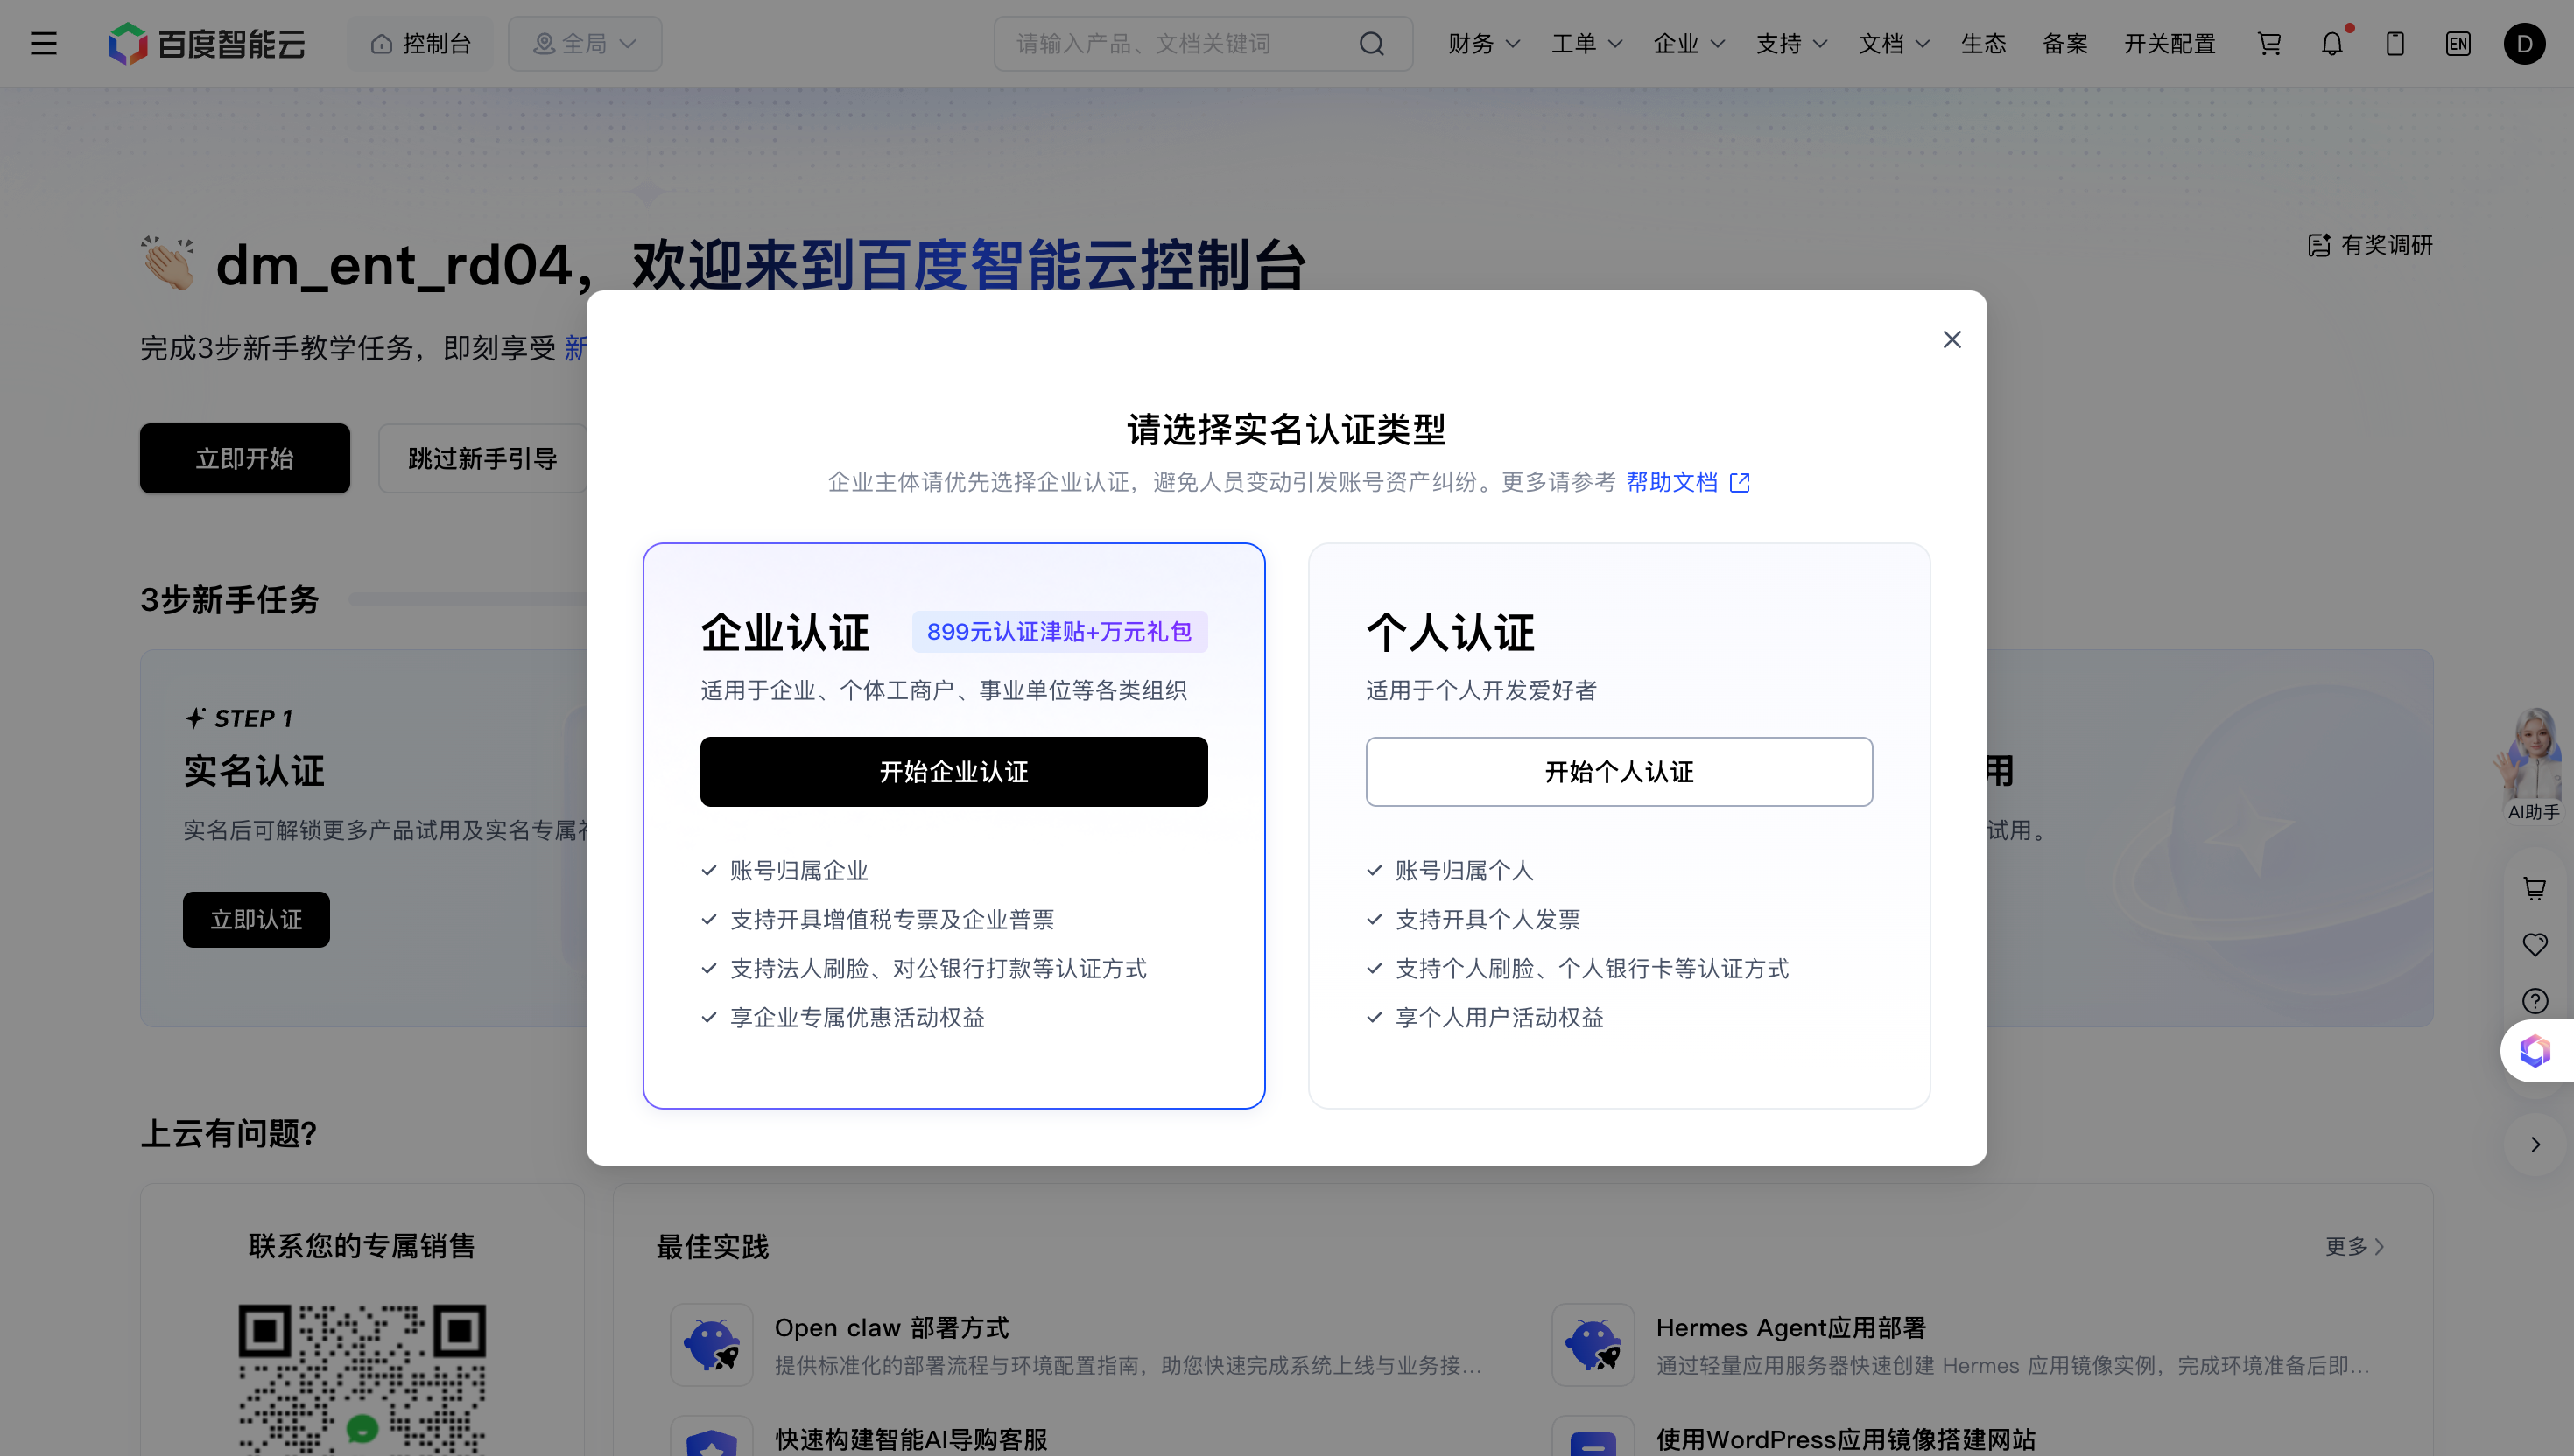Screen dimensions: 2574x1456
Task: Click the 个人认证 card heading
Action: click(1451, 633)
